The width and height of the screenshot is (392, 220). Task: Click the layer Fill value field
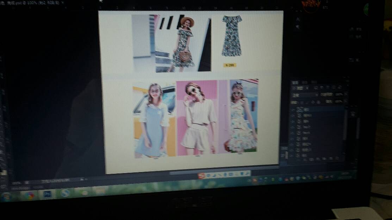coord(338,102)
